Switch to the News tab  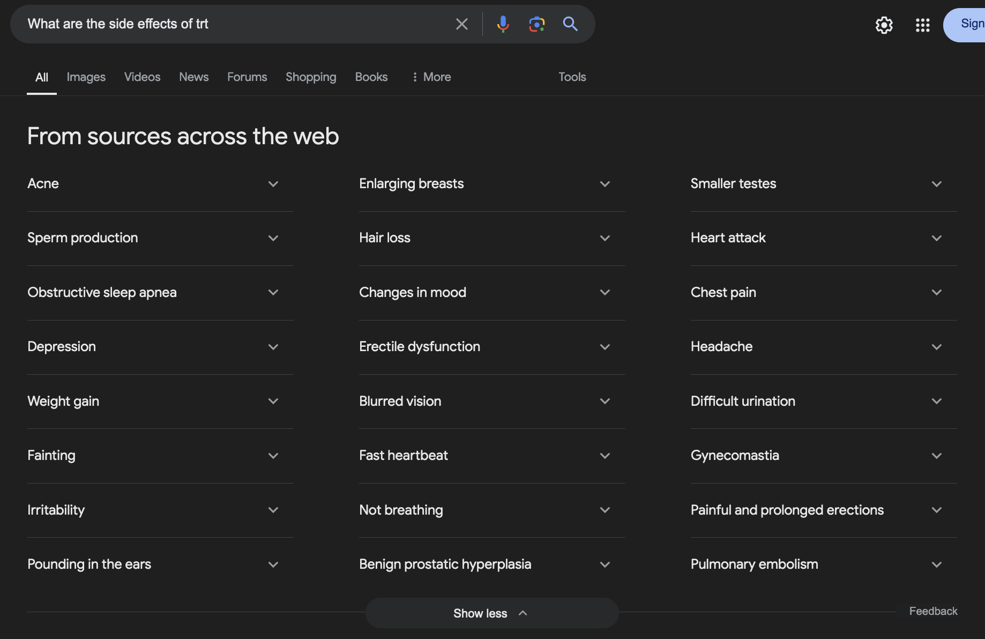(193, 77)
